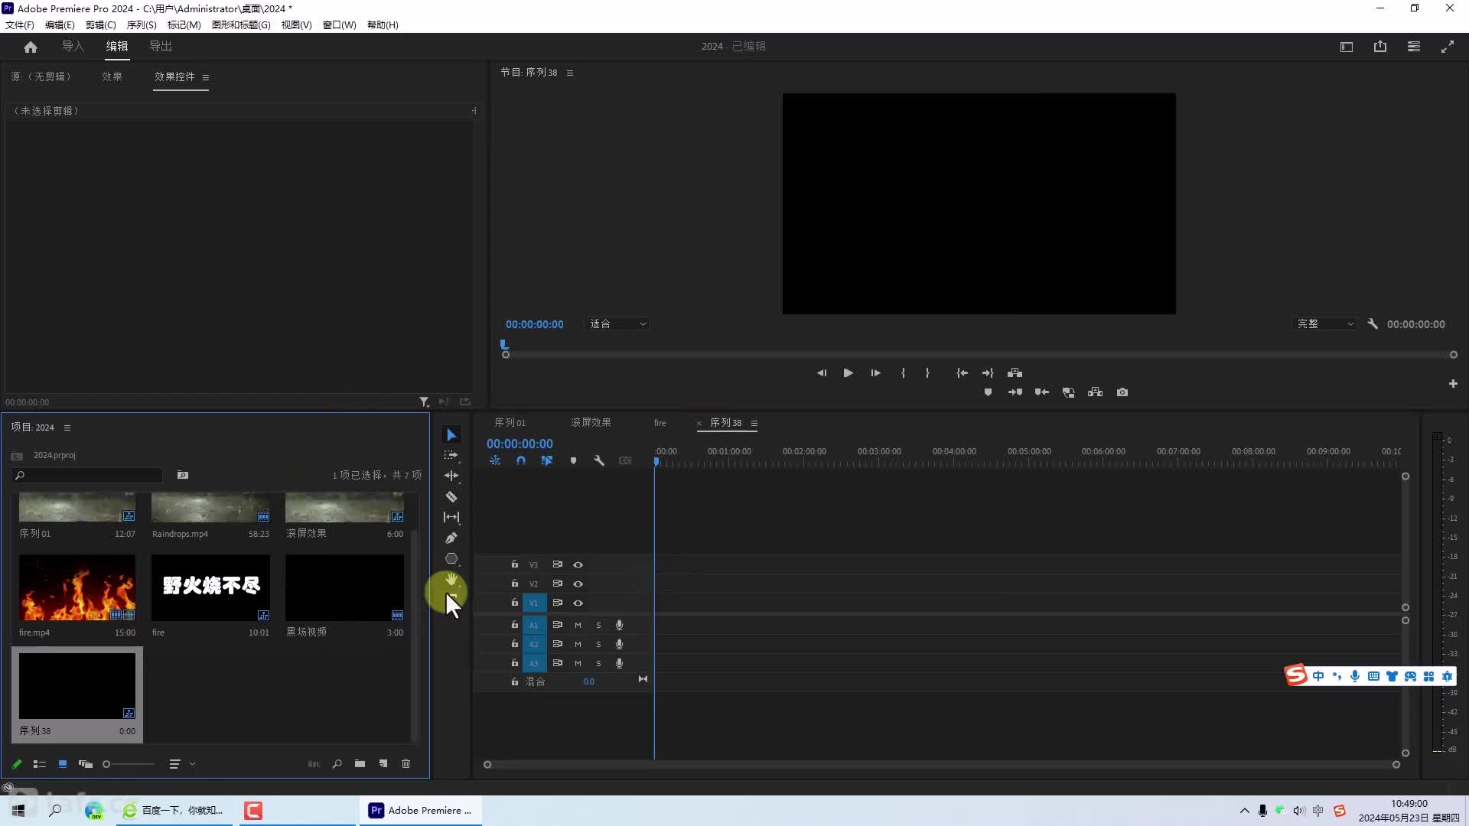This screenshot has width=1469, height=826.
Task: Toggle linked selection in timeline
Action: click(547, 460)
